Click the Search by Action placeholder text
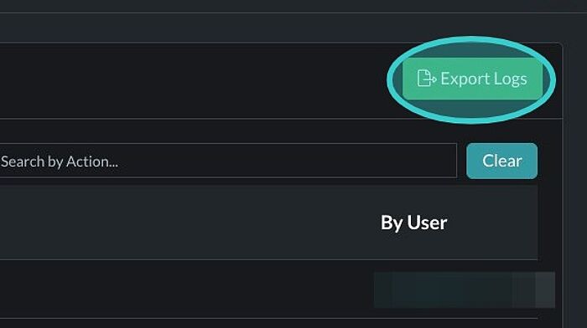587x328 pixels. point(60,161)
